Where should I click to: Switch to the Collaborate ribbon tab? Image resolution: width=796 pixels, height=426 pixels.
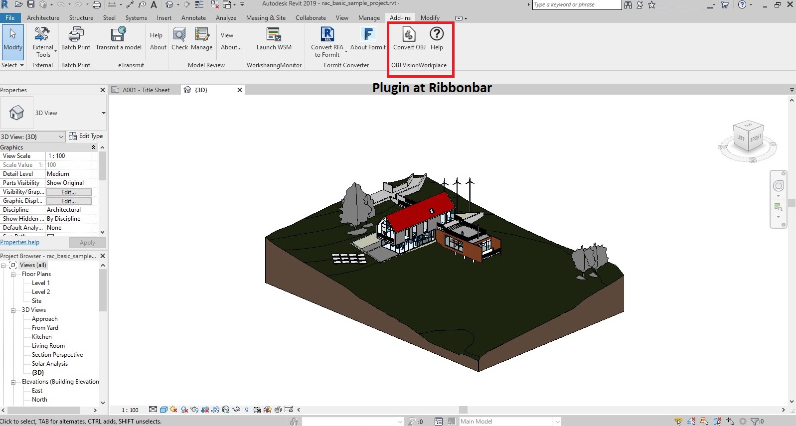(311, 18)
